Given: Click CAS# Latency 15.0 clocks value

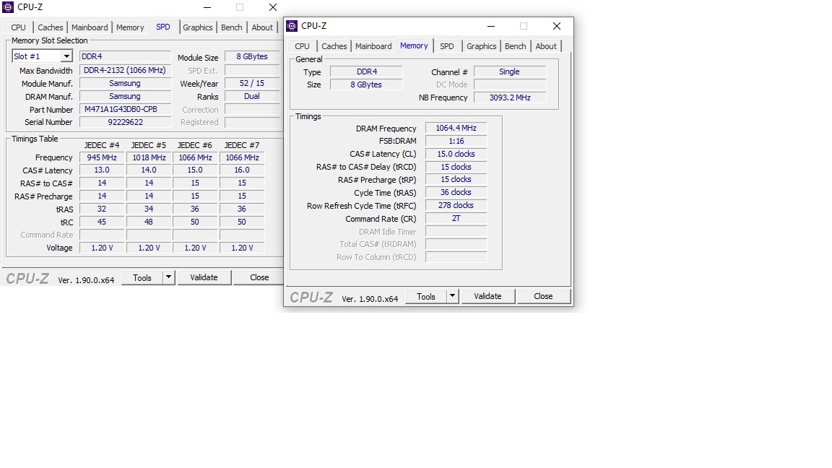Looking at the screenshot, I should 456,154.
